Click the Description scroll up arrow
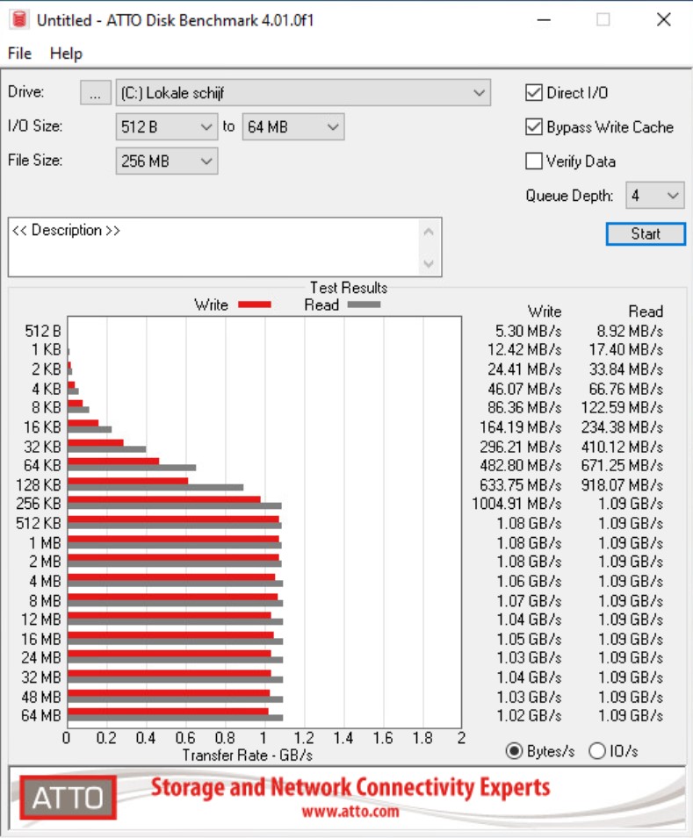Screen dimensions: 693x838 point(429,233)
